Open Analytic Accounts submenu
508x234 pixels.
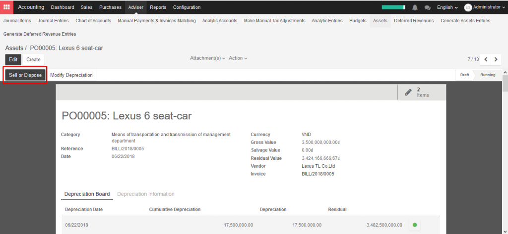coord(220,21)
